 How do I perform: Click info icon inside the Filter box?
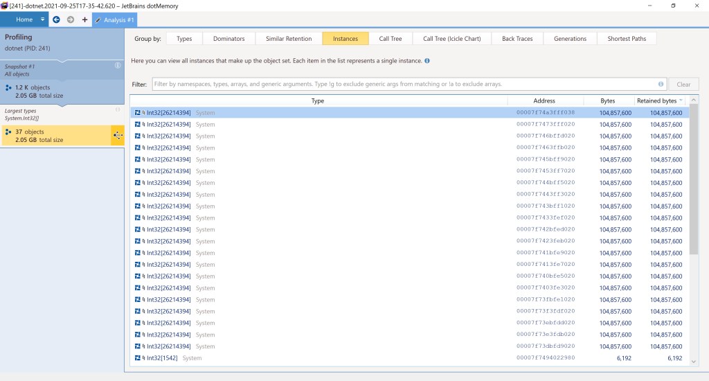(x=661, y=85)
